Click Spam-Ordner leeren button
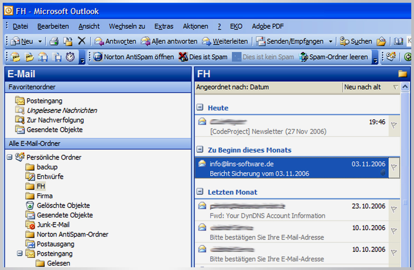The image size is (414, 270). pyautogui.click(x=334, y=57)
